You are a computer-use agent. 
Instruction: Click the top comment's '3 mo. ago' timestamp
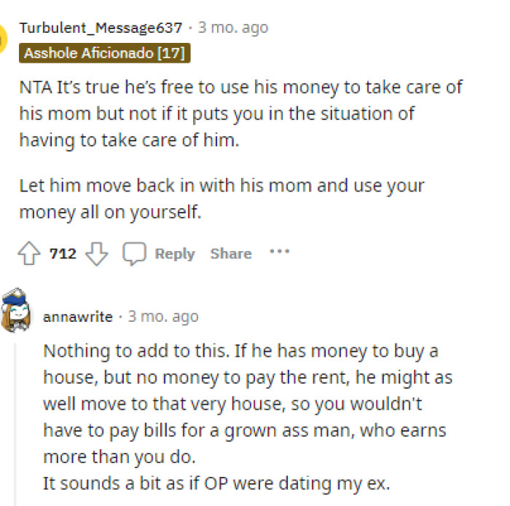tap(232, 28)
